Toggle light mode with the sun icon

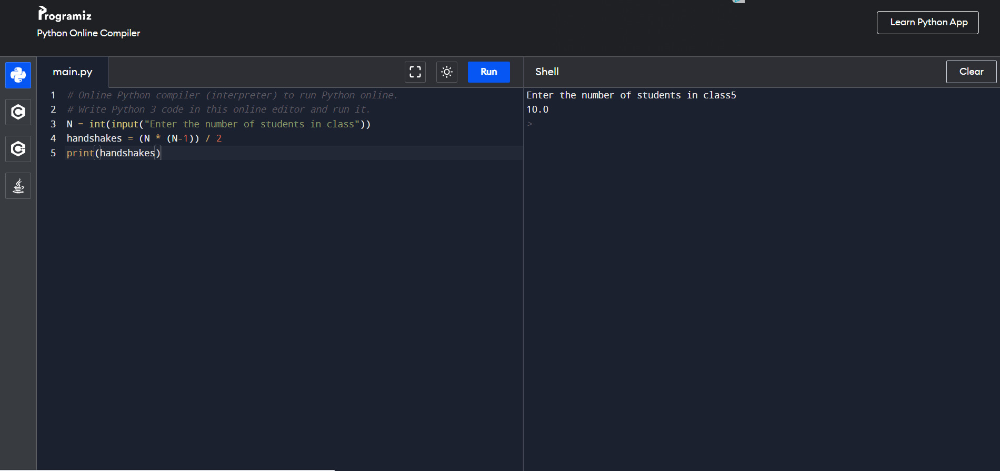click(x=446, y=72)
